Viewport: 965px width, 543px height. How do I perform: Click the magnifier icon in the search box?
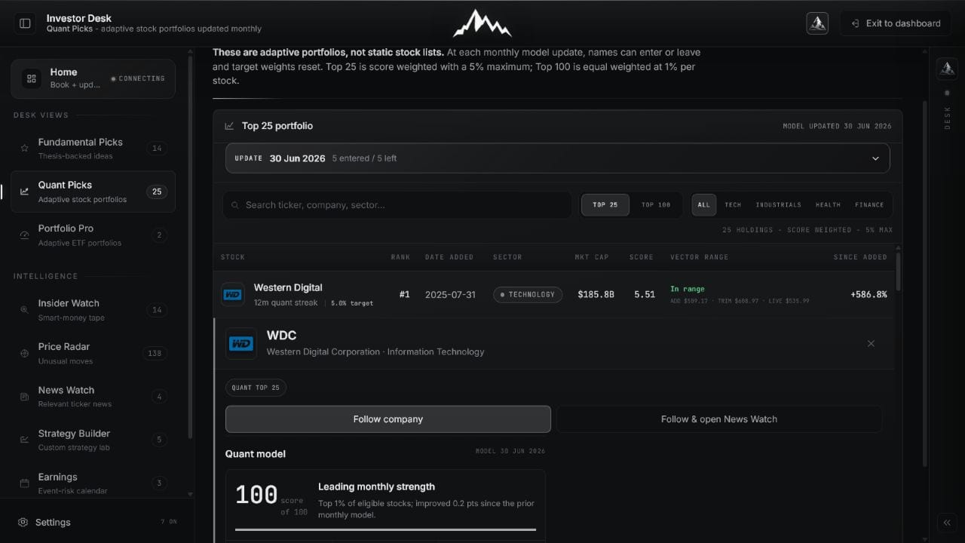pos(235,205)
